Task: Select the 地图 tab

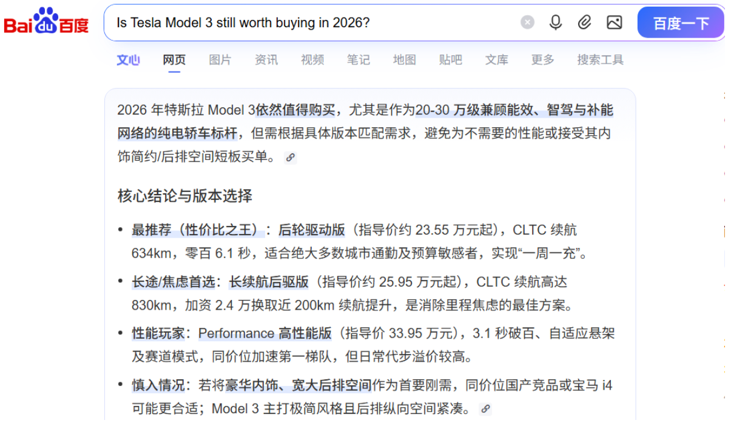Action: [x=405, y=59]
